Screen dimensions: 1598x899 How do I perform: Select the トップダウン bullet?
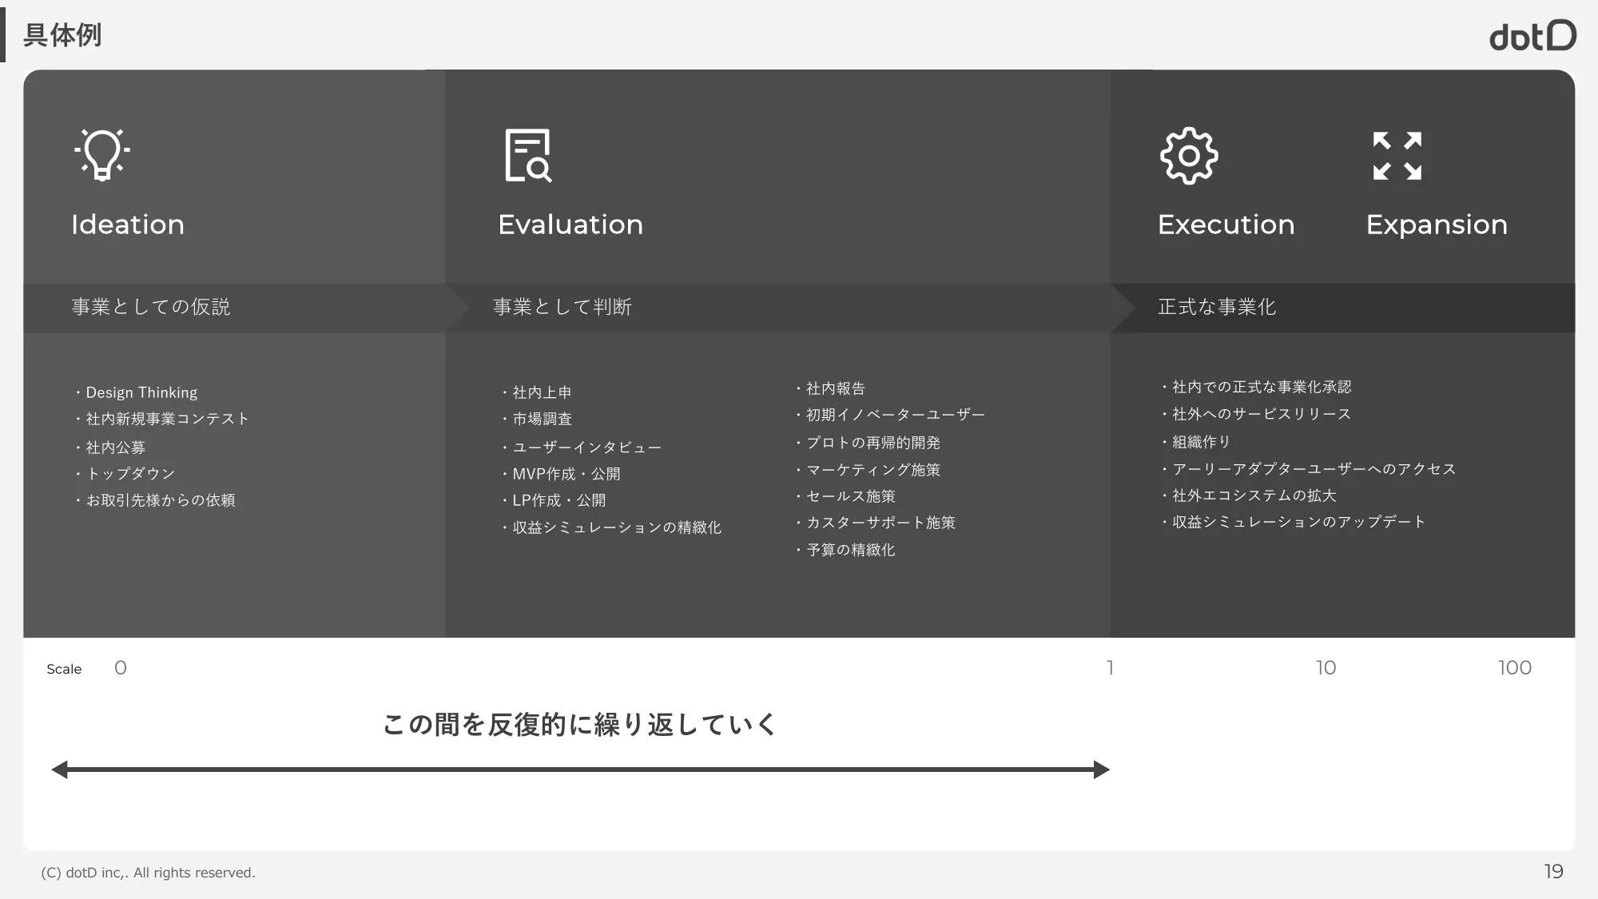(125, 474)
